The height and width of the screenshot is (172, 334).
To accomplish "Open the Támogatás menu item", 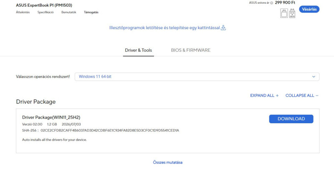I will (x=91, y=13).
